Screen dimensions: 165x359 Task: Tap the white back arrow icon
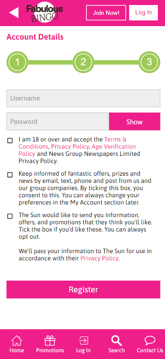tap(13, 12)
